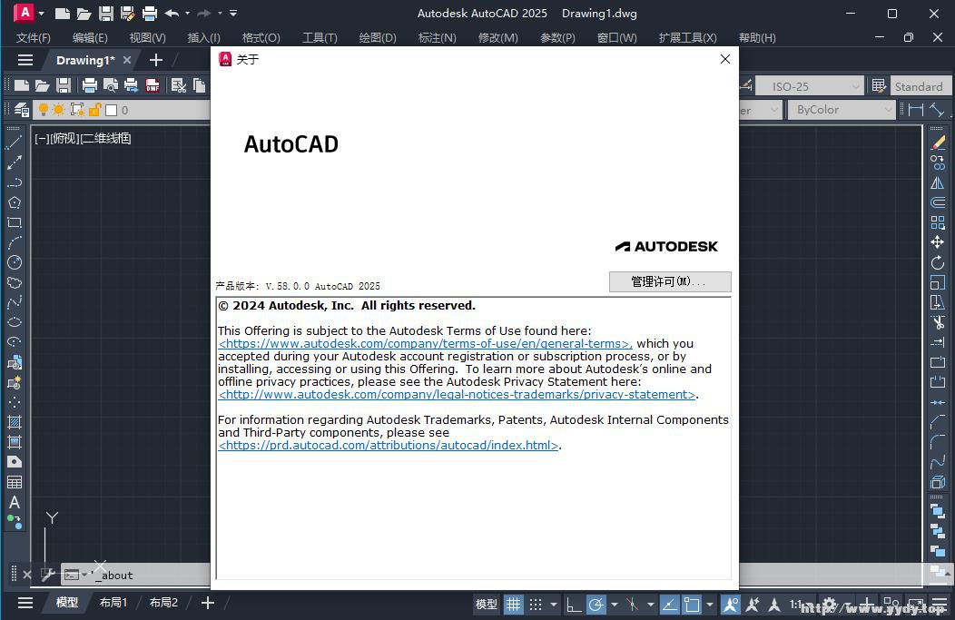Toggle grid display in status bar
This screenshot has width=955, height=620.
click(x=514, y=605)
